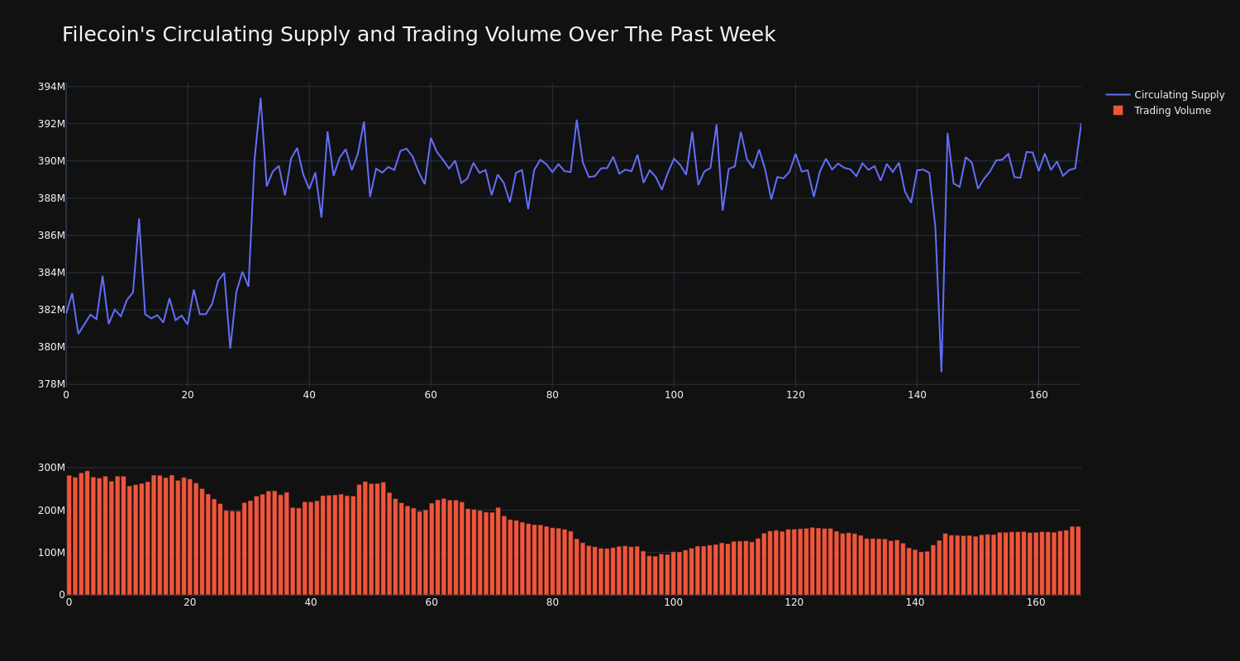
Task: Click the first trading volume bar
Action: (x=69, y=535)
